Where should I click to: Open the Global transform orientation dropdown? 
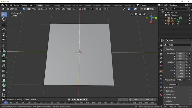(x=84, y=9)
